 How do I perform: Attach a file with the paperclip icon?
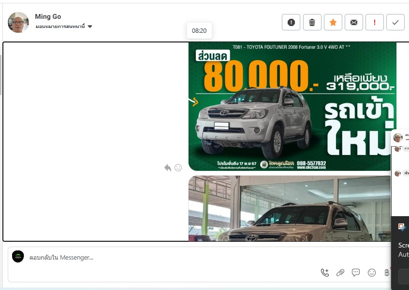click(x=340, y=273)
